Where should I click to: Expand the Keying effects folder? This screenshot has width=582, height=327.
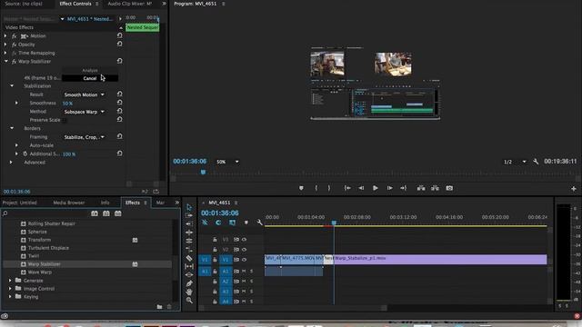click(x=10, y=297)
